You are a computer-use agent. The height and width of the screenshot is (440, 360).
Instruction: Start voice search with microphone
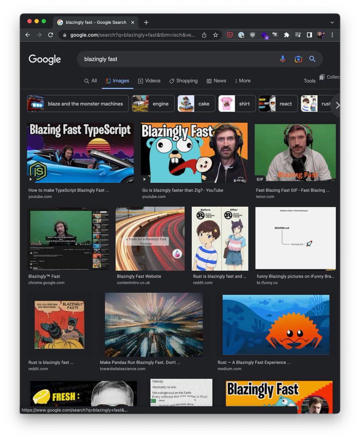[x=283, y=59]
